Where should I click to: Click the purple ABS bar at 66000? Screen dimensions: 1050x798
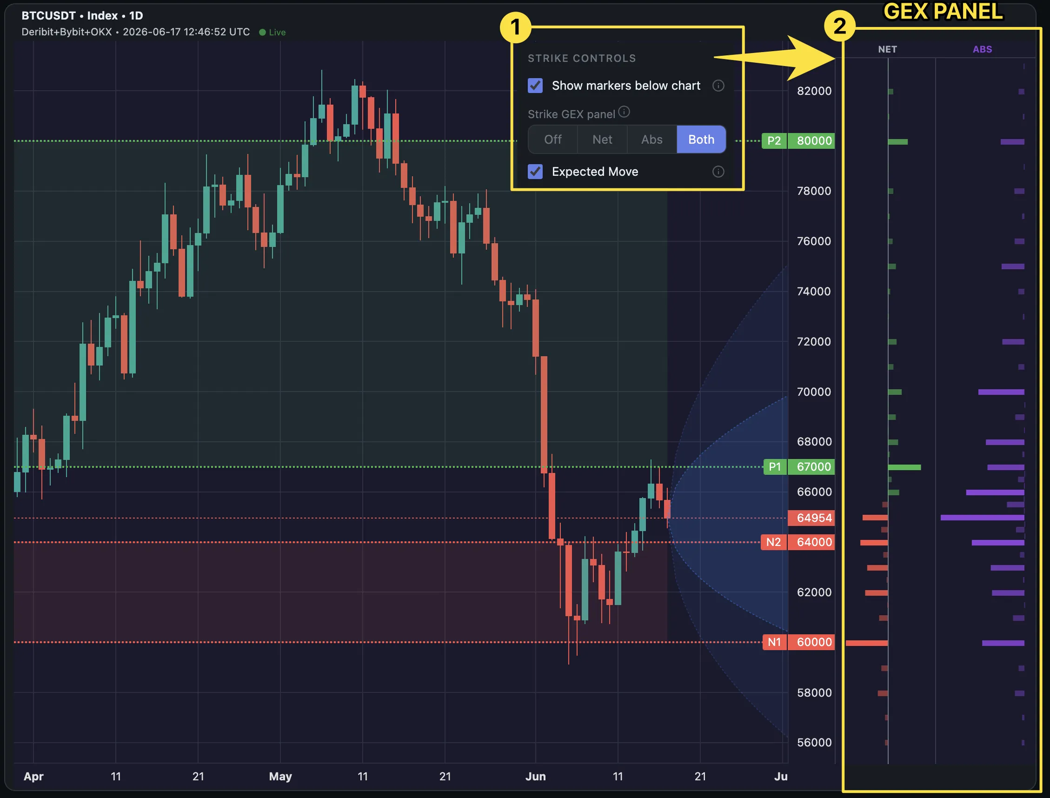pyautogui.click(x=995, y=492)
